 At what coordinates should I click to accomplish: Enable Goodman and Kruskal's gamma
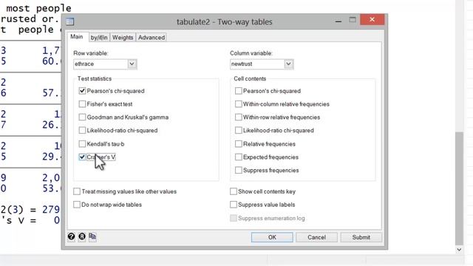82,117
